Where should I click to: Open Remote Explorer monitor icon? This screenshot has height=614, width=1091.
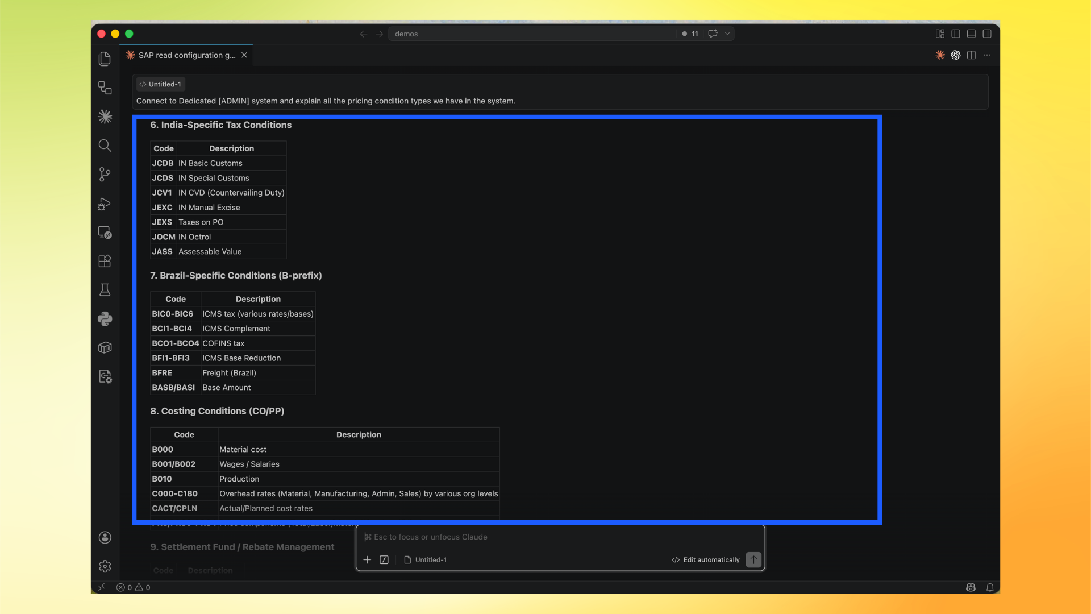click(105, 233)
